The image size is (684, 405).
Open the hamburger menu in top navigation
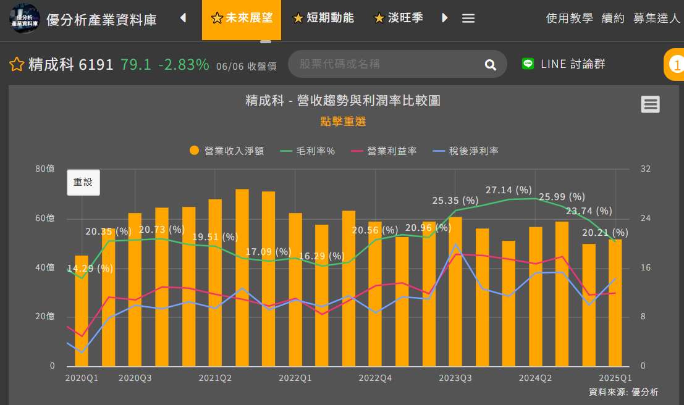click(468, 19)
